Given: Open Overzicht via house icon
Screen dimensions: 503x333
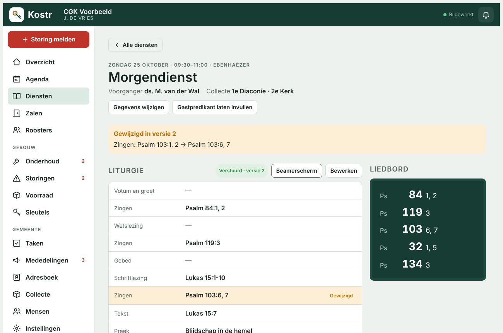Looking at the screenshot, I should pyautogui.click(x=17, y=62).
